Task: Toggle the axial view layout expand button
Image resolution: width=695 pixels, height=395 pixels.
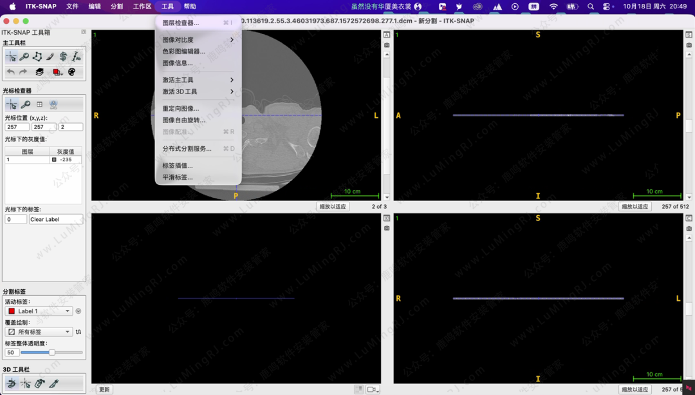Action: coord(387,35)
